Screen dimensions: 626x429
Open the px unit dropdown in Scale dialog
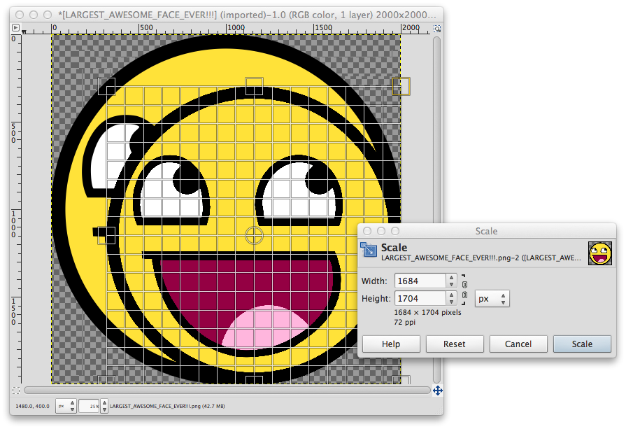pos(492,298)
